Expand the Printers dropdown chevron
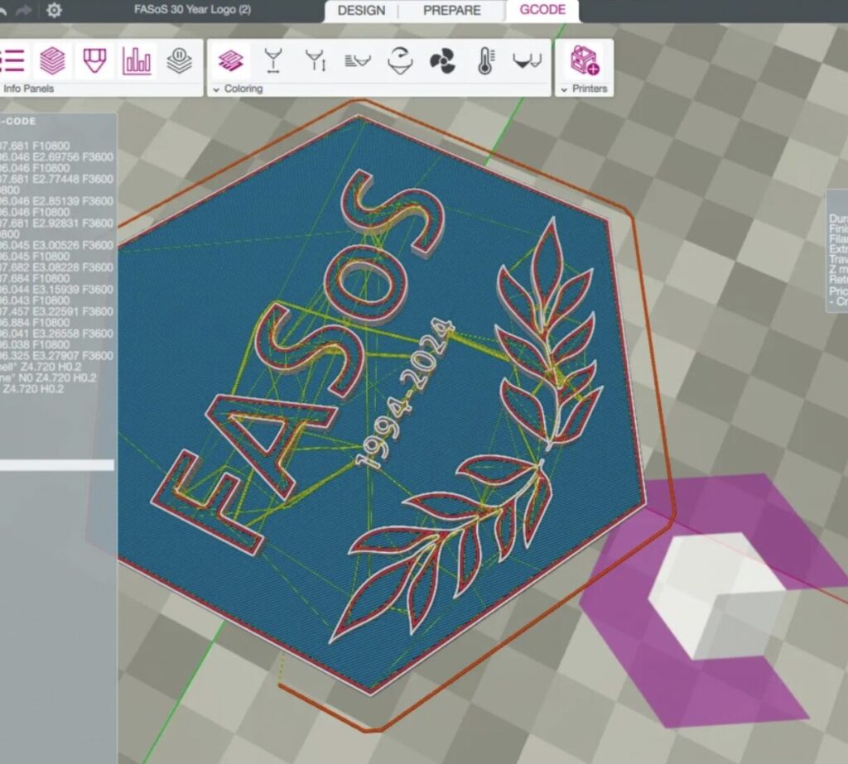Screen dimensions: 848x764 (x=564, y=89)
